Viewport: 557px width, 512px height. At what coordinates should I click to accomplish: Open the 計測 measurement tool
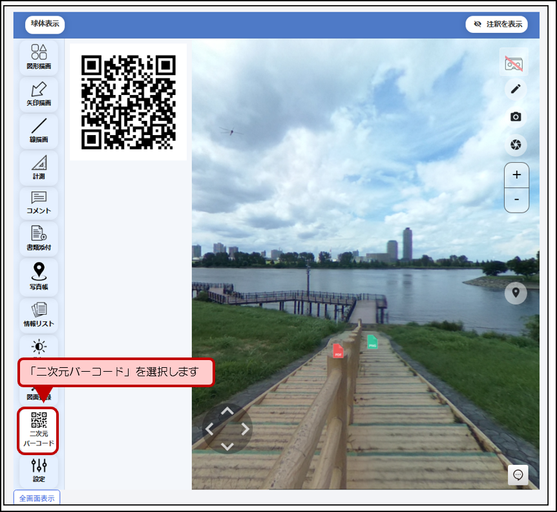coord(39,167)
